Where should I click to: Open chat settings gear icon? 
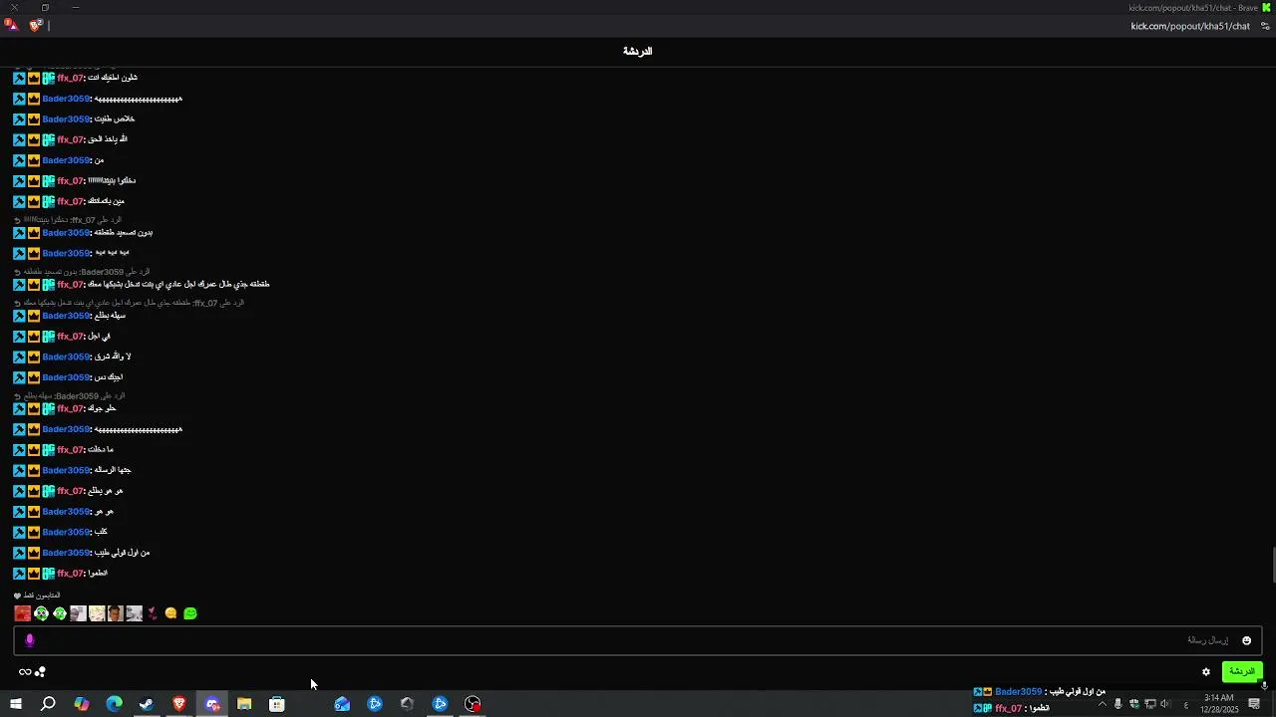1205,672
